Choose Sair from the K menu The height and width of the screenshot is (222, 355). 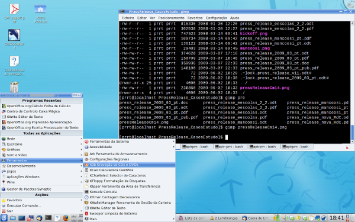[x=41, y=211]
